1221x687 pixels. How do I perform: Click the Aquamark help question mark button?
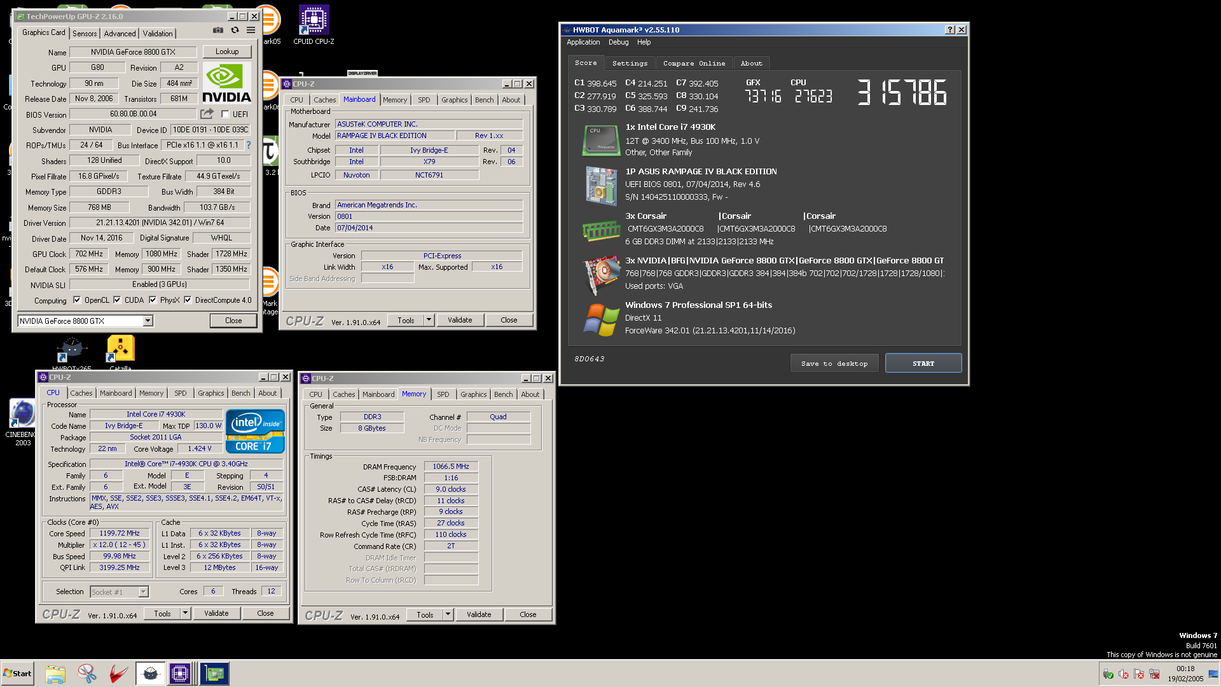tap(950, 30)
